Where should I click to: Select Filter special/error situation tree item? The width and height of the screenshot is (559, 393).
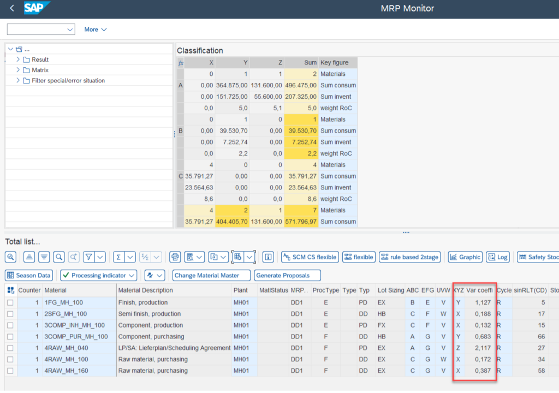click(68, 81)
